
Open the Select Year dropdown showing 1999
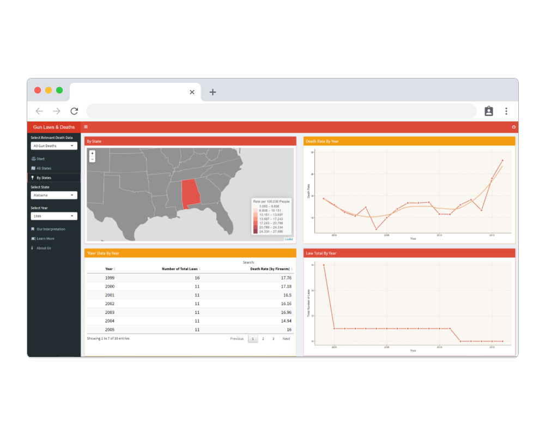coord(54,216)
